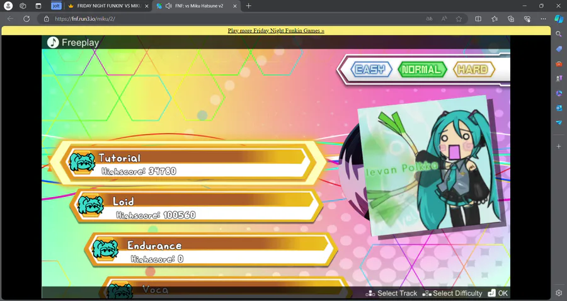
Task: Select the Tutorial track
Action: tap(188, 163)
